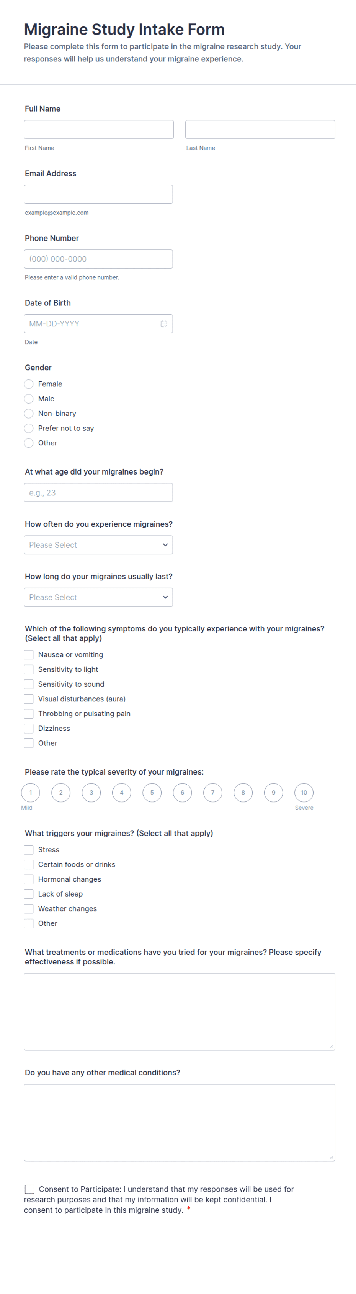Select the Female gender option
356x1294 pixels.
click(x=29, y=384)
